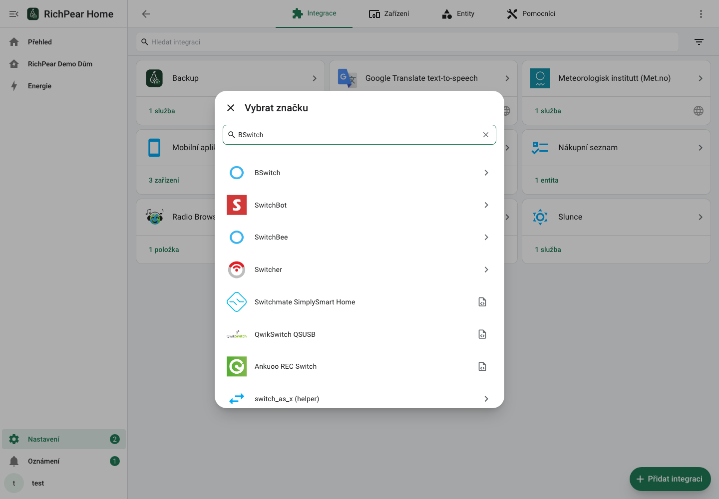The height and width of the screenshot is (499, 719).
Task: Click the YAML file icon for Ankuoo REC Switch
Action: [482, 366]
